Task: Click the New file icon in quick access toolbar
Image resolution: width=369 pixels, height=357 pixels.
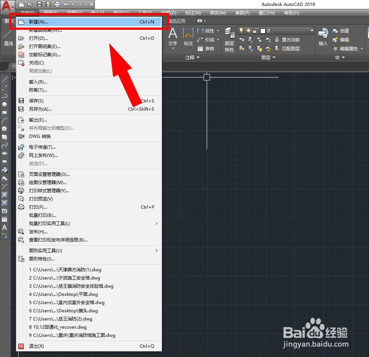Action: tap(22, 4)
